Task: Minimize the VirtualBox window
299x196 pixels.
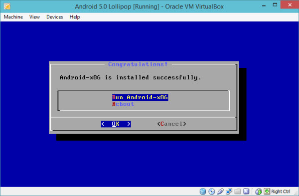Action: pyautogui.click(x=264, y=5)
